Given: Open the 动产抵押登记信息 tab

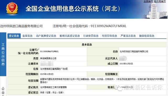Looking at the screenshot, I should 46,36.
